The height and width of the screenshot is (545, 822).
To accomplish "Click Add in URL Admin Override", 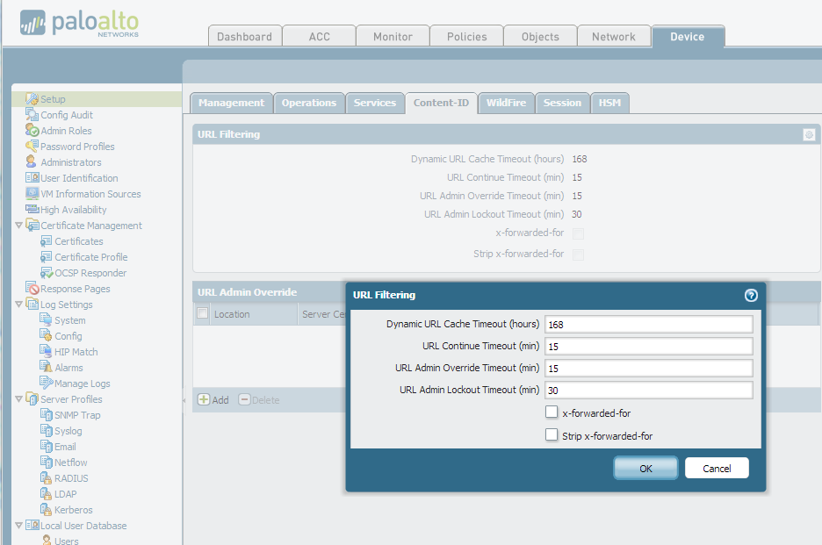I will pos(213,400).
